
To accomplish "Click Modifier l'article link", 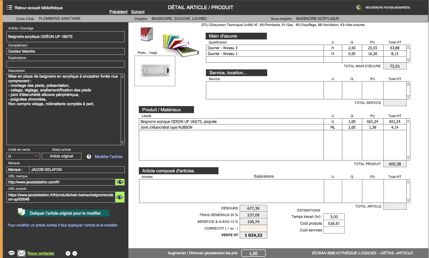I will click(108, 157).
